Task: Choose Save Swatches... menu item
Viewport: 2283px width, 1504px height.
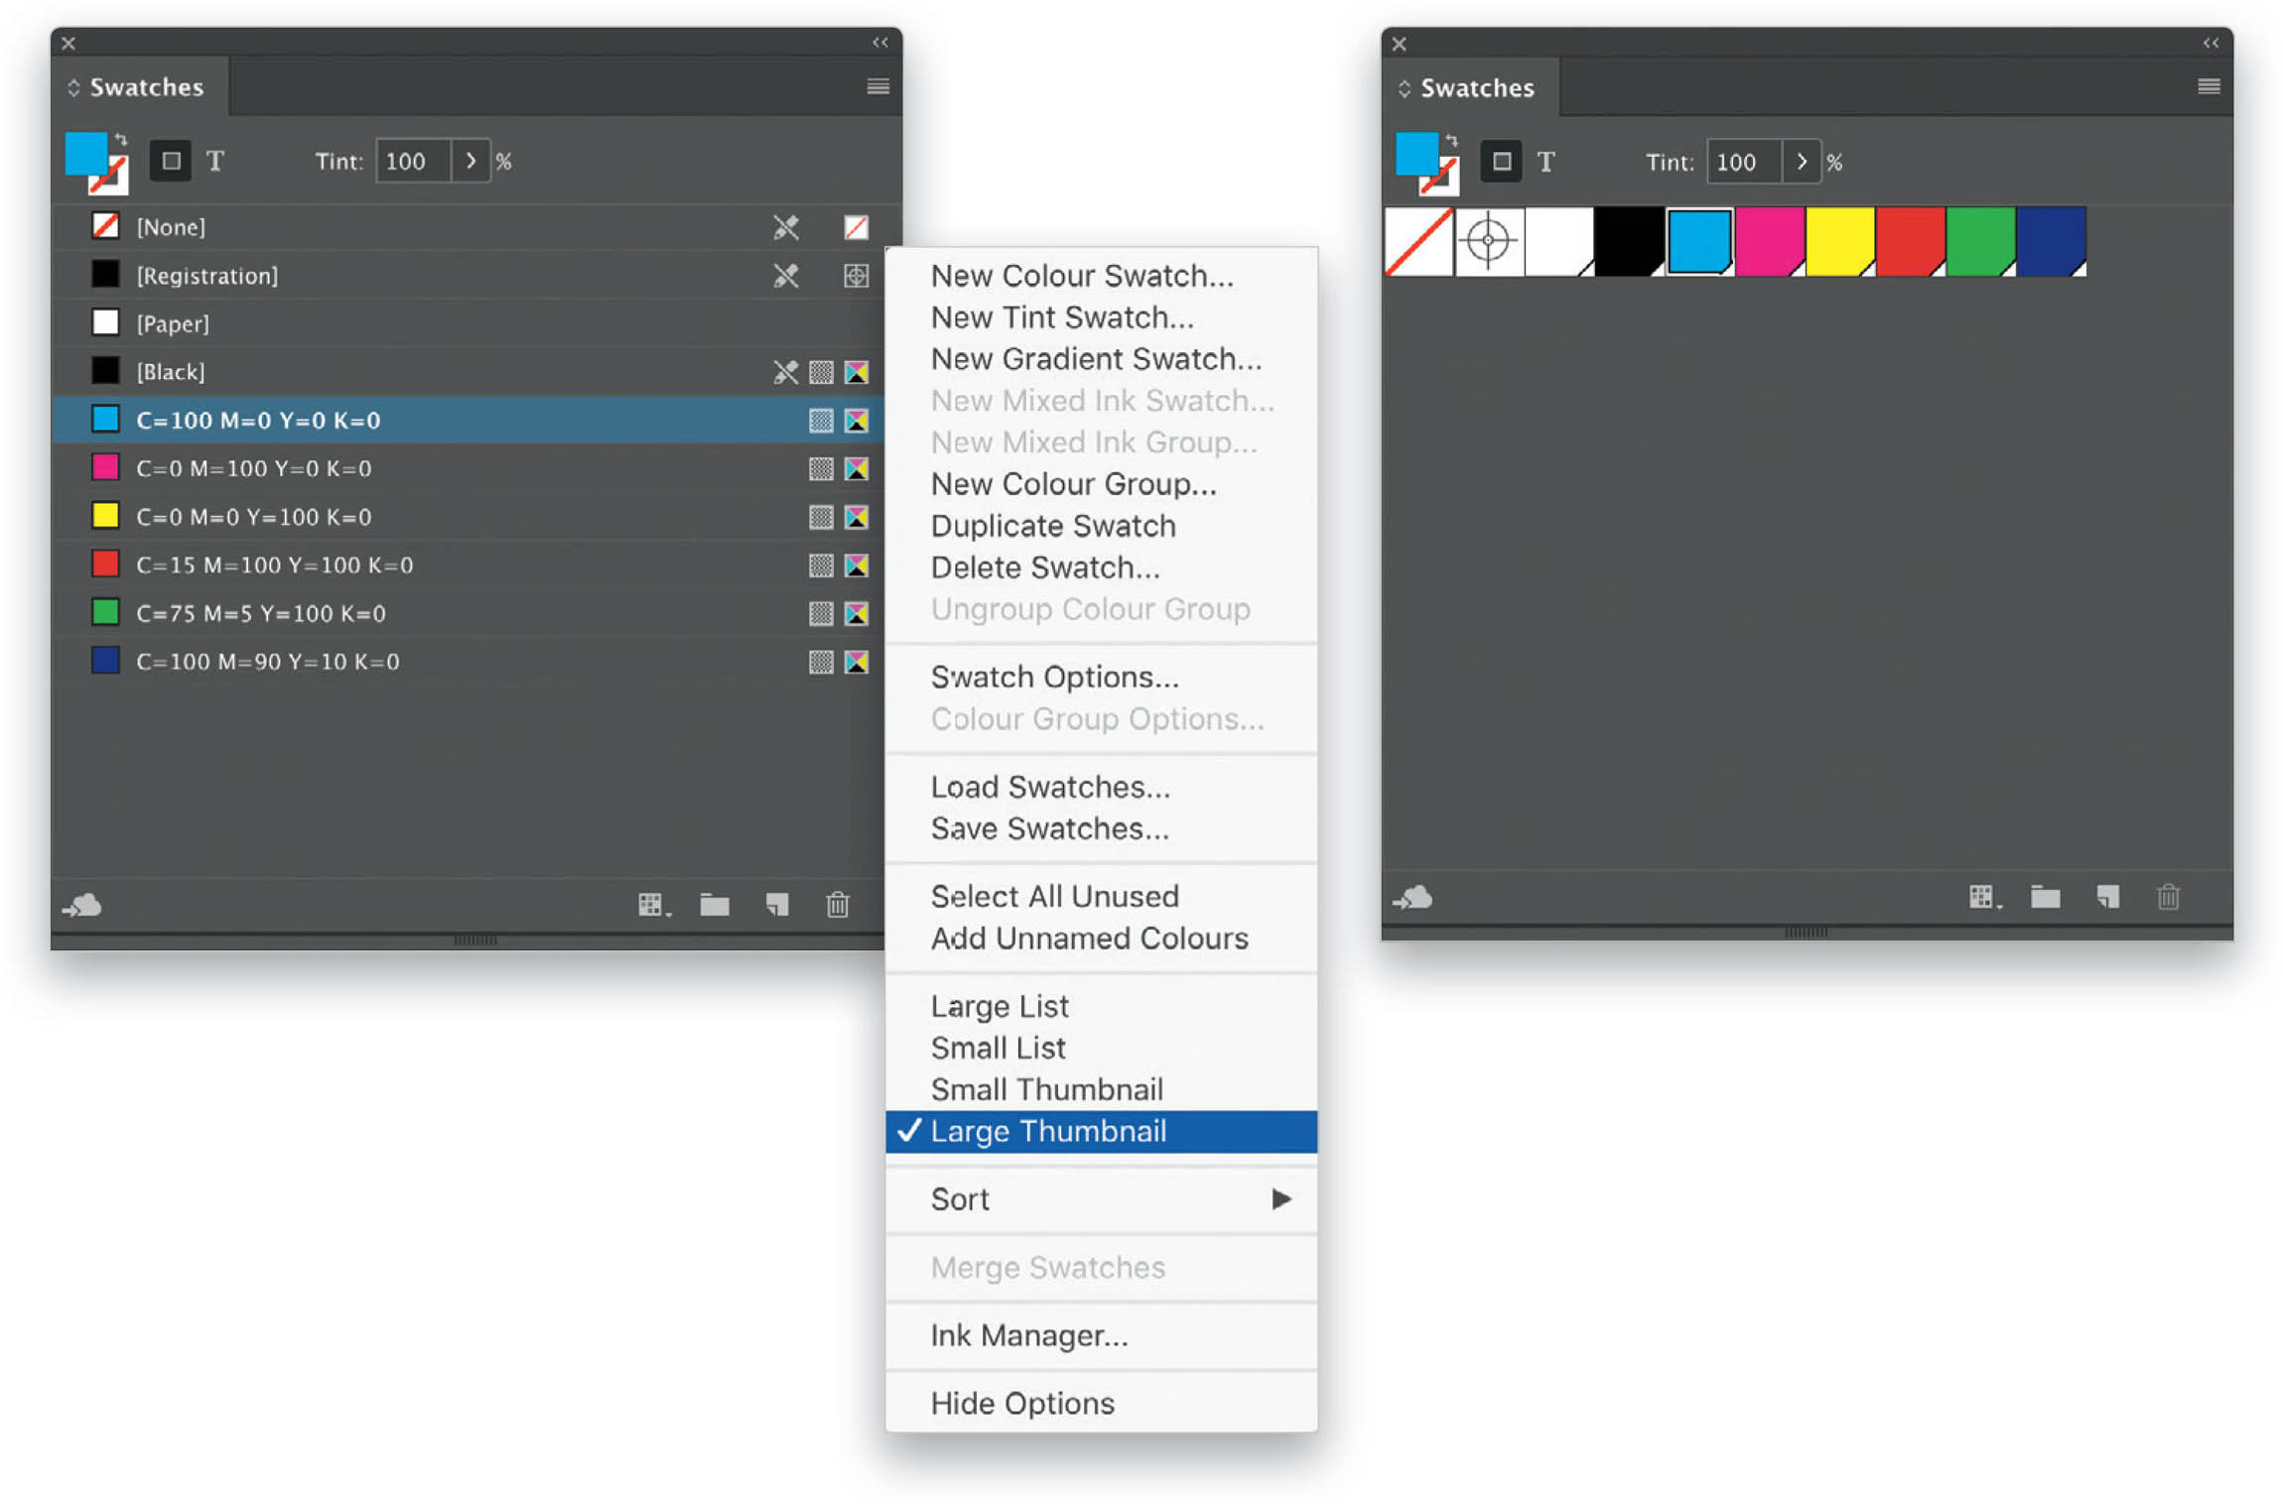Action: pos(1102,828)
